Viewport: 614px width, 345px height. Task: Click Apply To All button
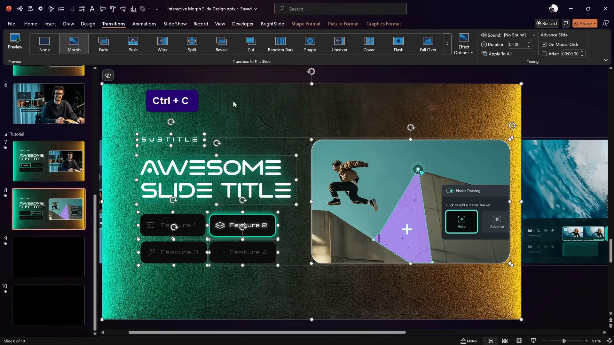497,54
